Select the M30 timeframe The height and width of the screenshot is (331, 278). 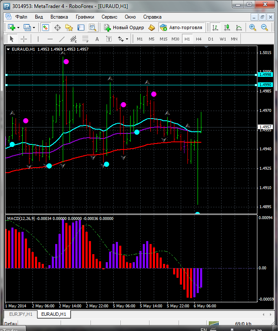[175, 39]
